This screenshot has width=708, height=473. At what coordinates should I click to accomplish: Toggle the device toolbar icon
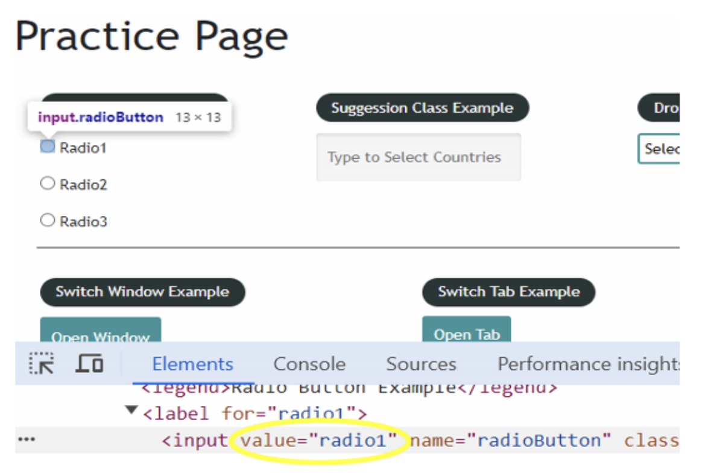(x=89, y=364)
